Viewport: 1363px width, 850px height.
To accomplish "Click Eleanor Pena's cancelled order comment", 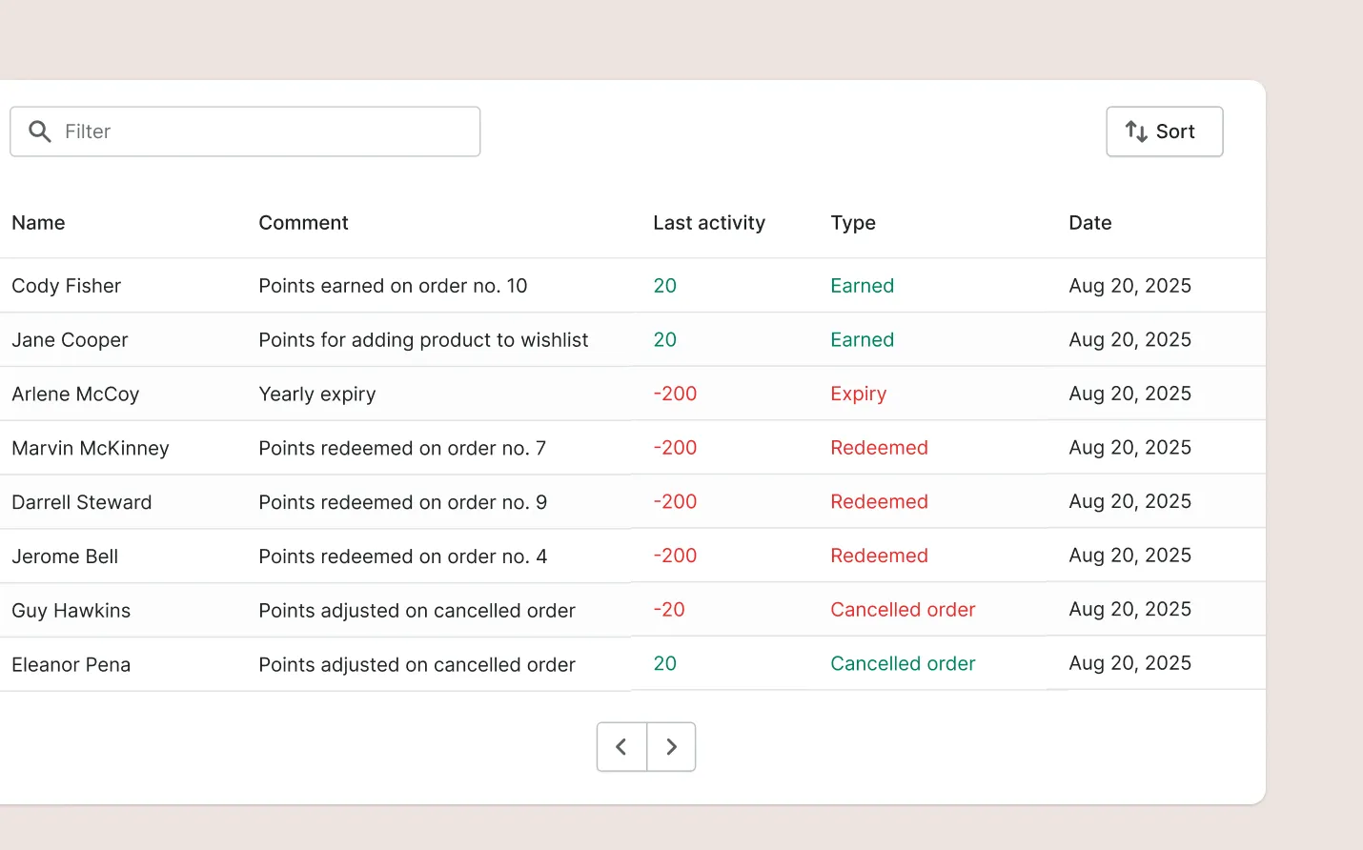I will [x=417, y=665].
